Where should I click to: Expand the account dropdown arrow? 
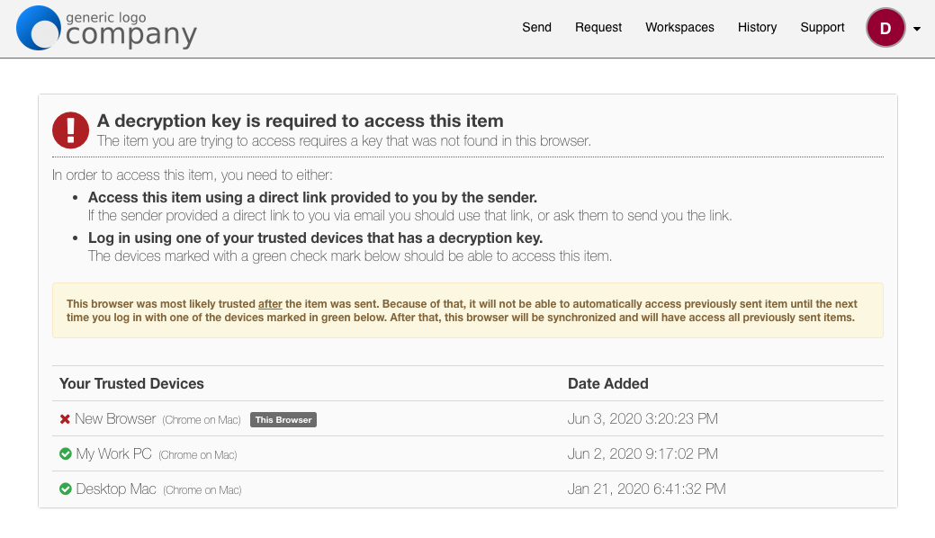(917, 29)
